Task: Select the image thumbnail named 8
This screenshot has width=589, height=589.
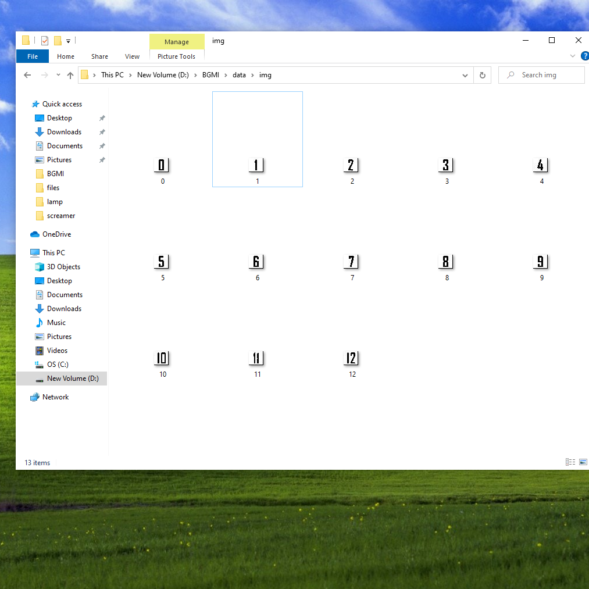Action: 446,262
